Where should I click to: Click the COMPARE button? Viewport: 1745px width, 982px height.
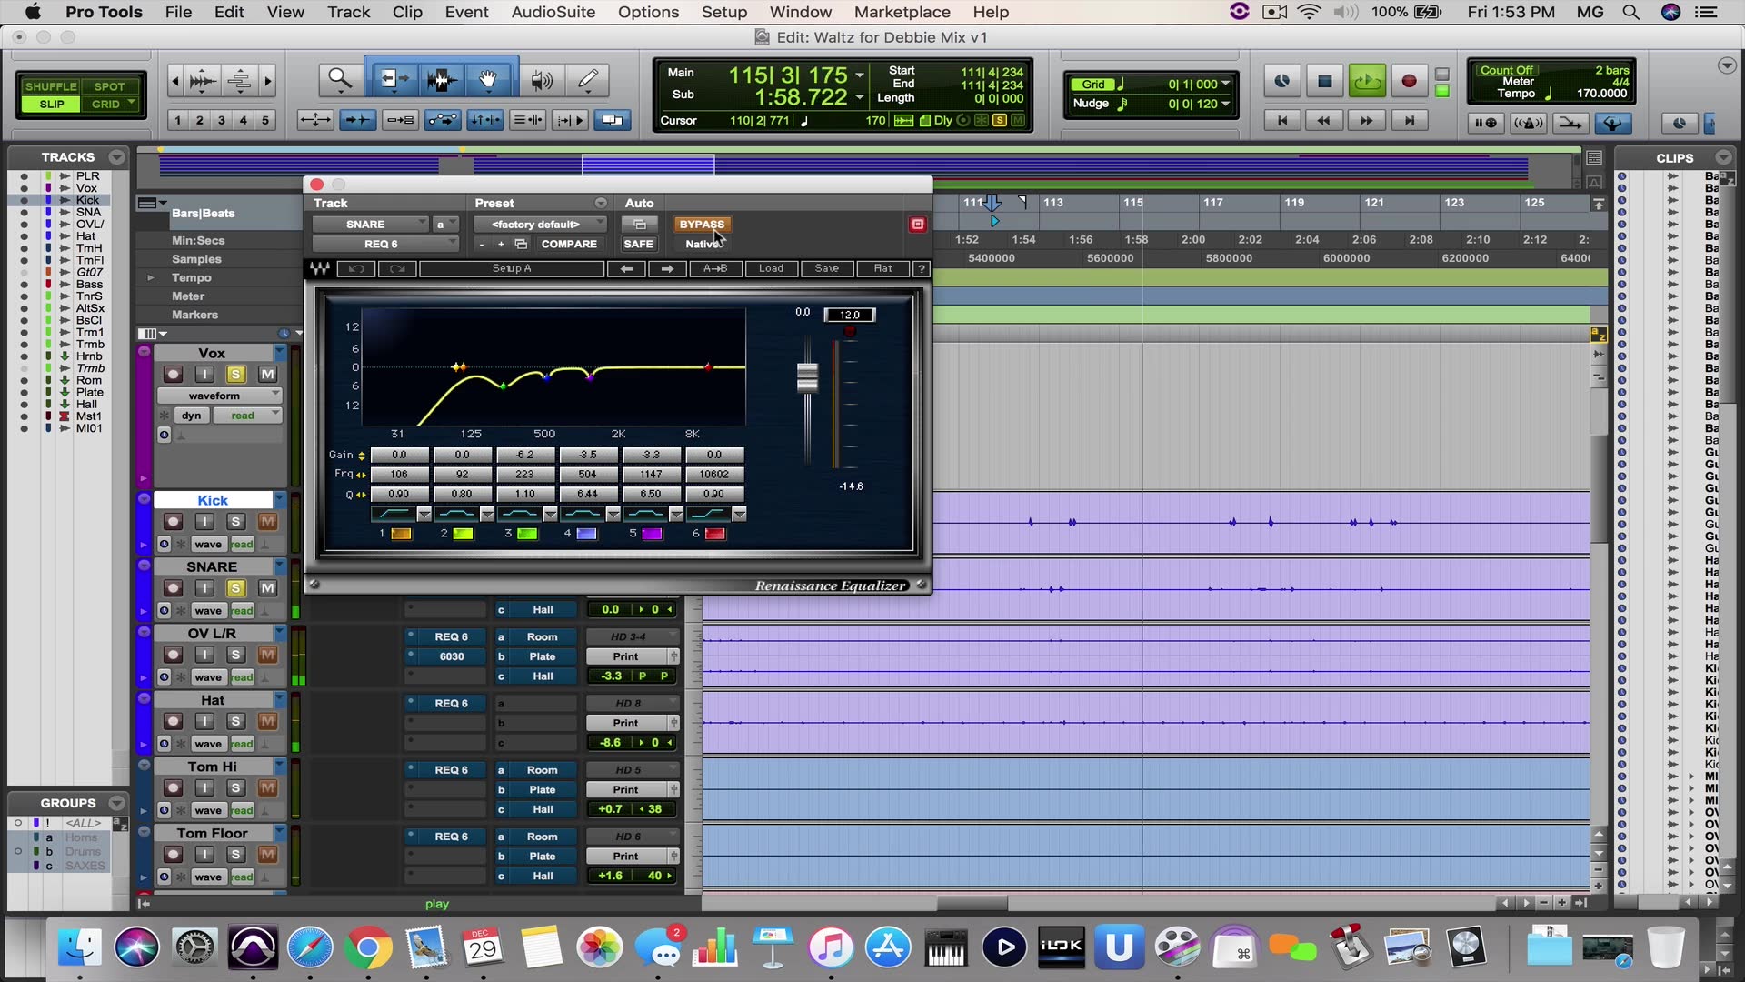[569, 244]
